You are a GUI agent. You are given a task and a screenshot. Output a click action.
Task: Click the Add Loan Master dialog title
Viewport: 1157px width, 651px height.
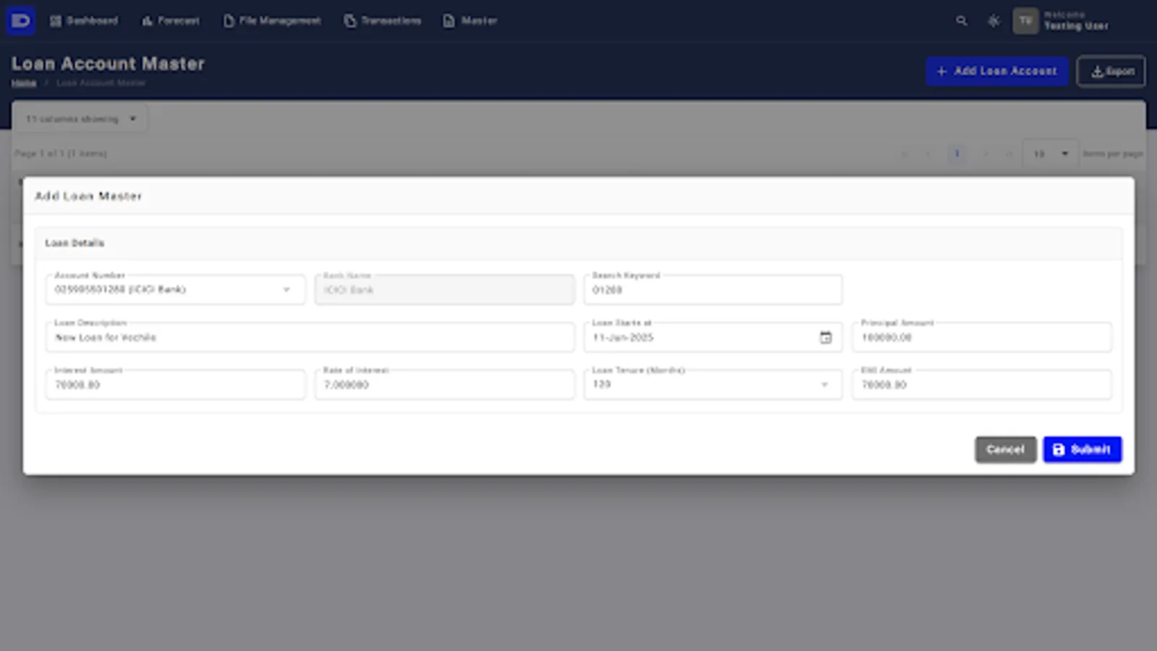(x=88, y=196)
